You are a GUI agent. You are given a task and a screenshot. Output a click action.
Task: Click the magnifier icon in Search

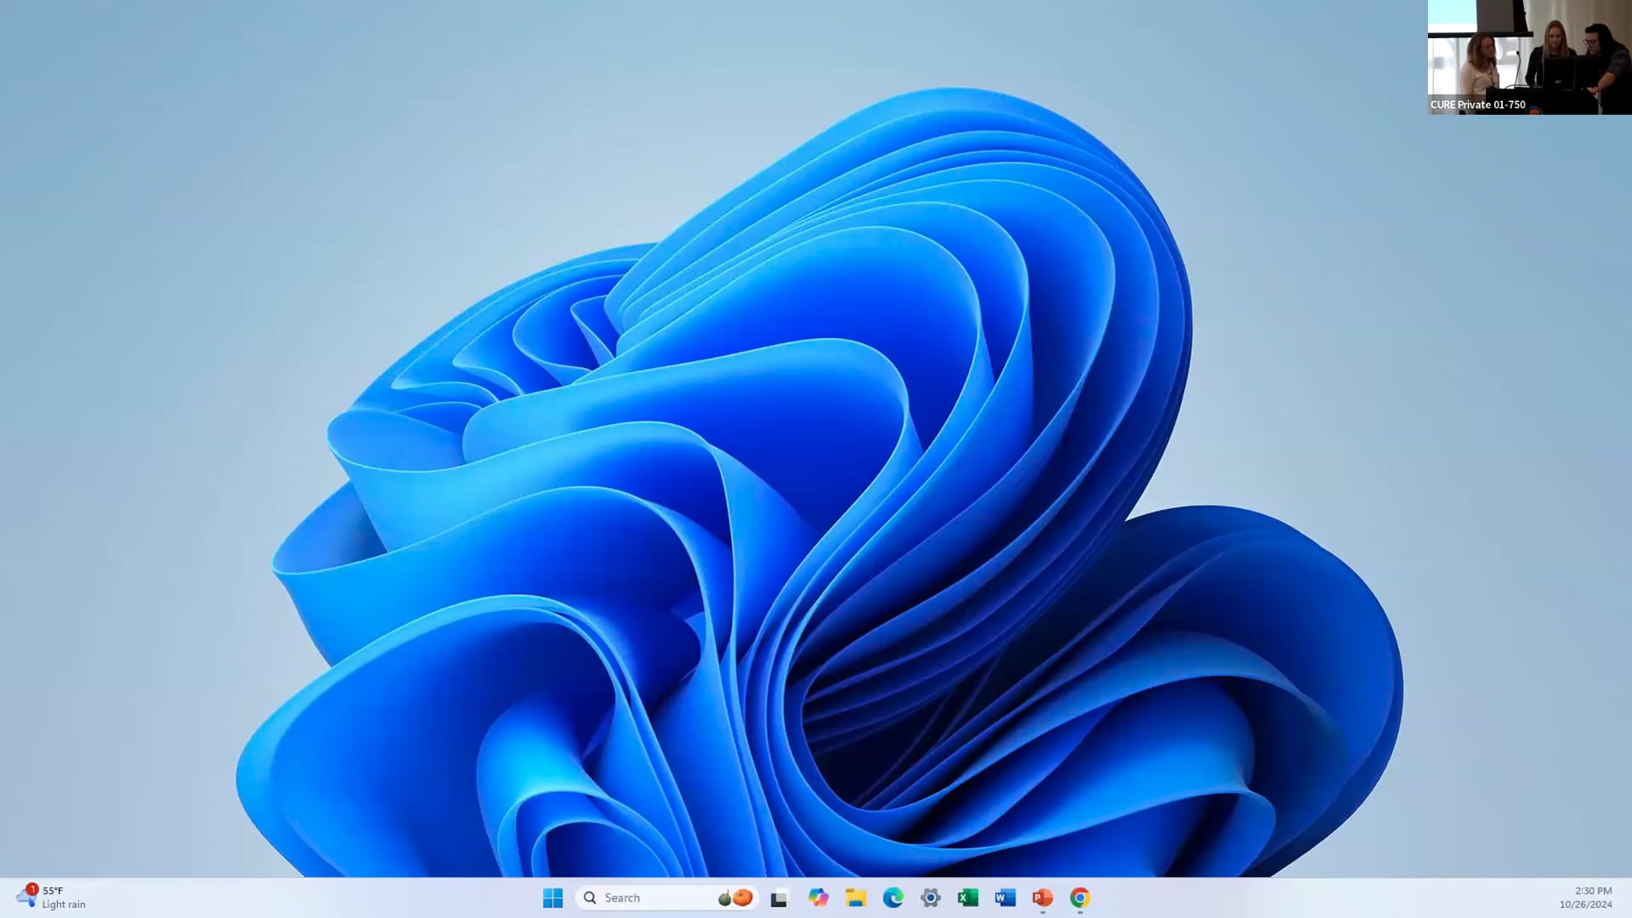(590, 898)
